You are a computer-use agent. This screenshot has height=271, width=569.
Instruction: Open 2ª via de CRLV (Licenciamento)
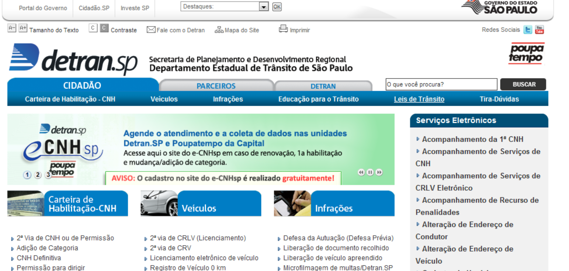tap(198, 238)
